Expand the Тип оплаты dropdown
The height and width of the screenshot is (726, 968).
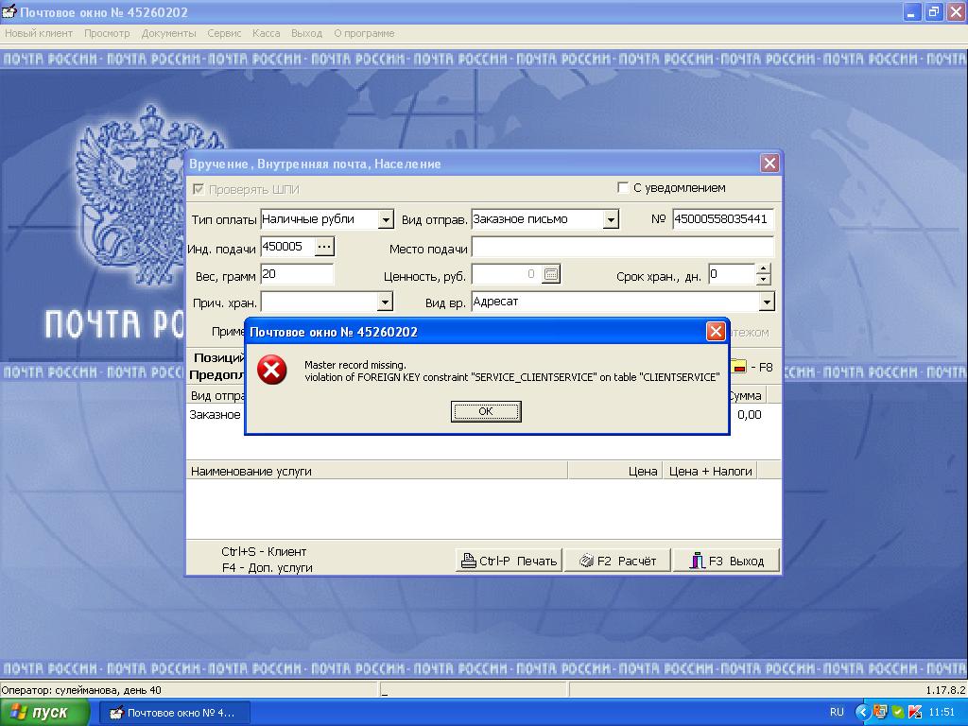coord(386,219)
